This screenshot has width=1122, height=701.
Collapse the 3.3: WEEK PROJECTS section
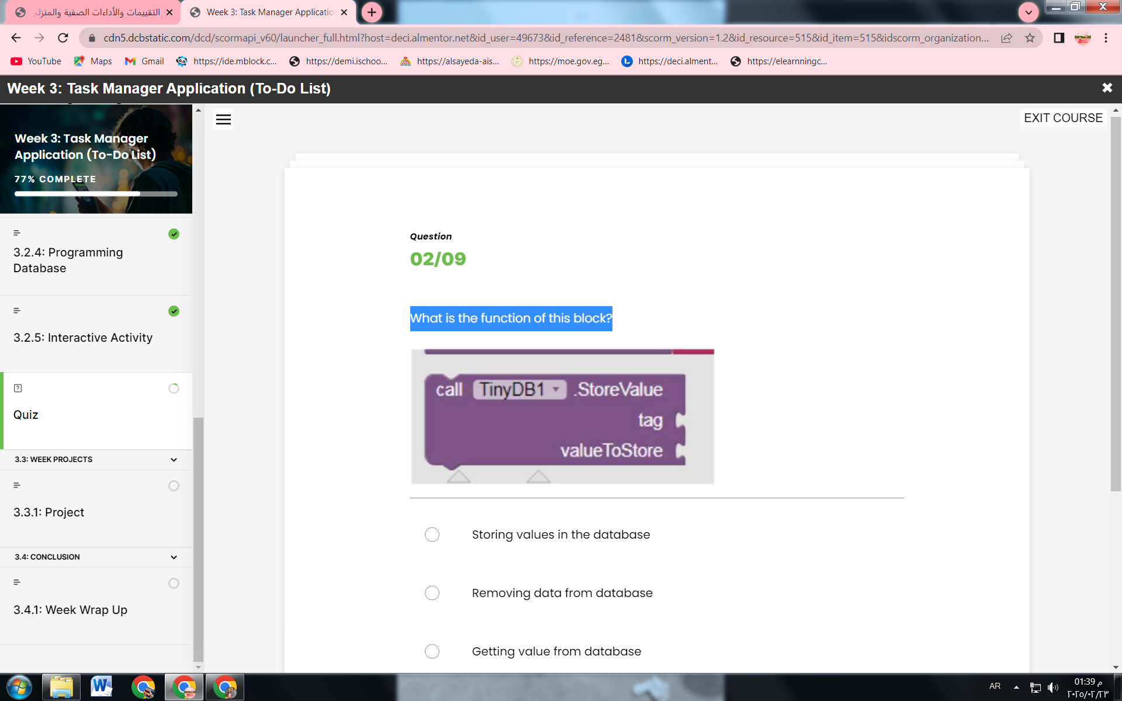click(x=174, y=460)
